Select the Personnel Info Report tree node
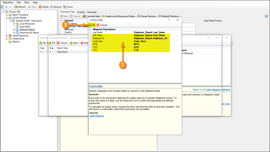The image size is (270, 152). [x=29, y=33]
